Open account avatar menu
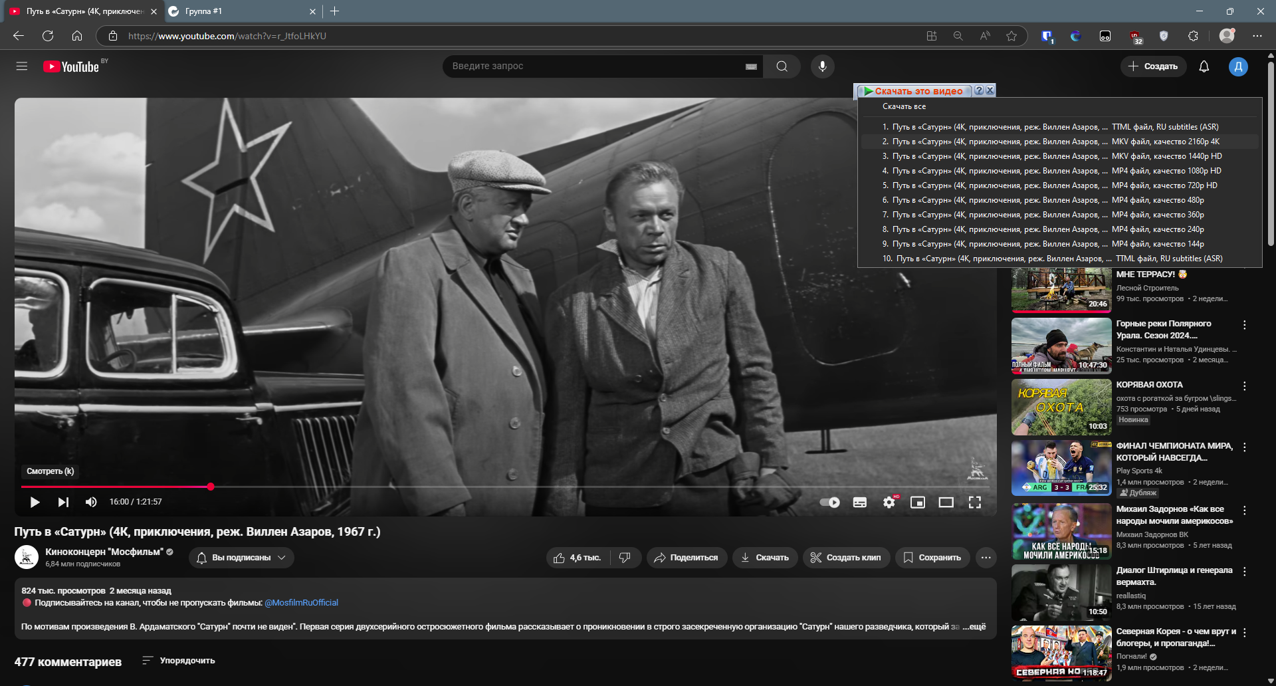This screenshot has height=686, width=1276. click(x=1238, y=66)
